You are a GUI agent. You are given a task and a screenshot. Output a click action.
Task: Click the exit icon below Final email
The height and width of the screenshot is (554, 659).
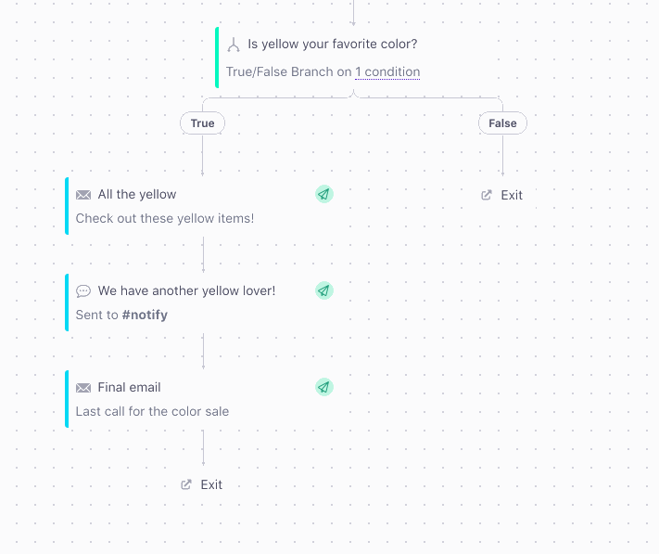coord(186,484)
